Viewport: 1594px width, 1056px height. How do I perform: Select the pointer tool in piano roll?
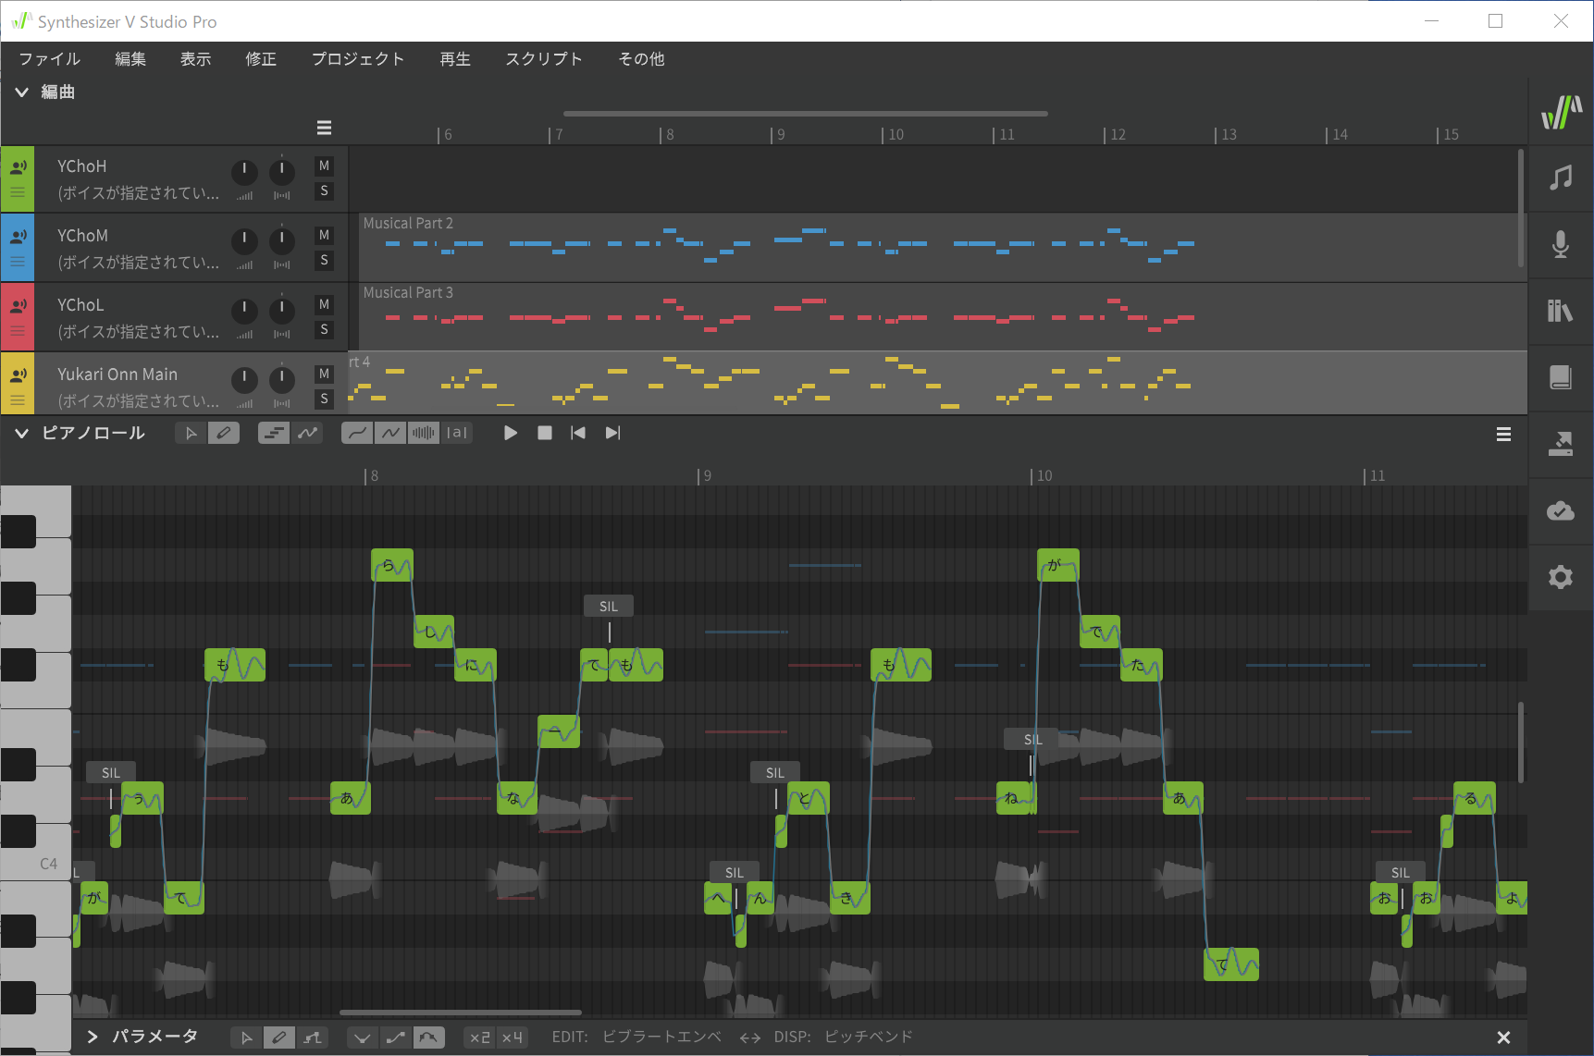tap(192, 433)
